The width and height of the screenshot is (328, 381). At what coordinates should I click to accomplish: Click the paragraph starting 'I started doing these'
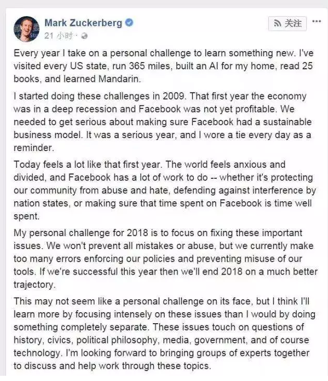pos(162,122)
